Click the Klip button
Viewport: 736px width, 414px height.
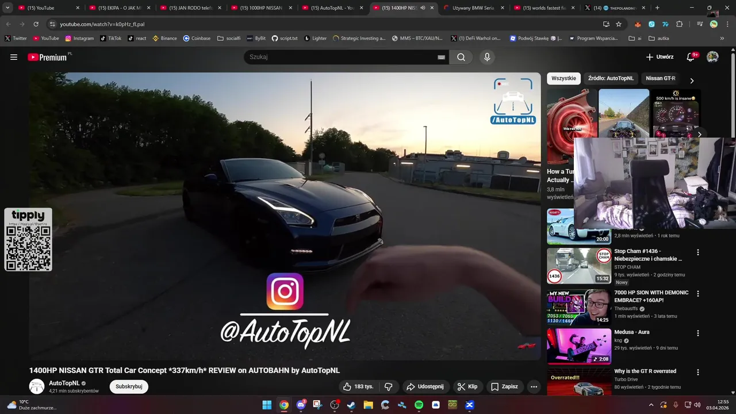click(x=467, y=386)
